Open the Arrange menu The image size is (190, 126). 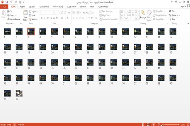click(143, 15)
